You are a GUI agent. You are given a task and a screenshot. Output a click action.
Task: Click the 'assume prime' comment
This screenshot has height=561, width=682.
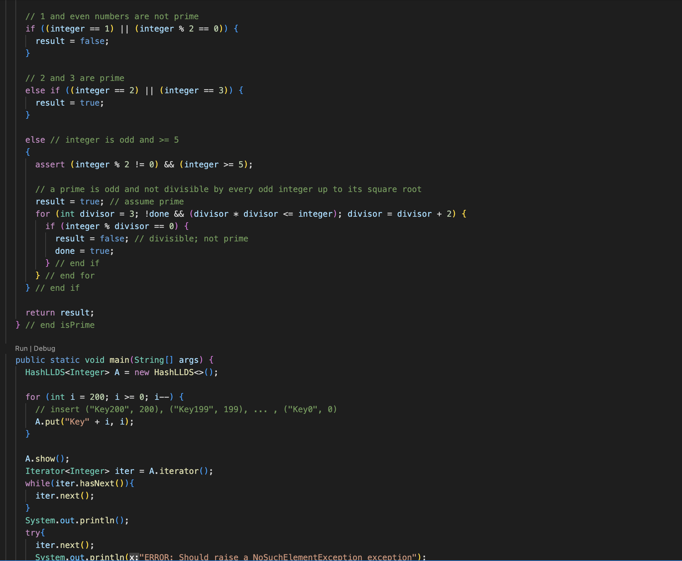click(x=146, y=202)
